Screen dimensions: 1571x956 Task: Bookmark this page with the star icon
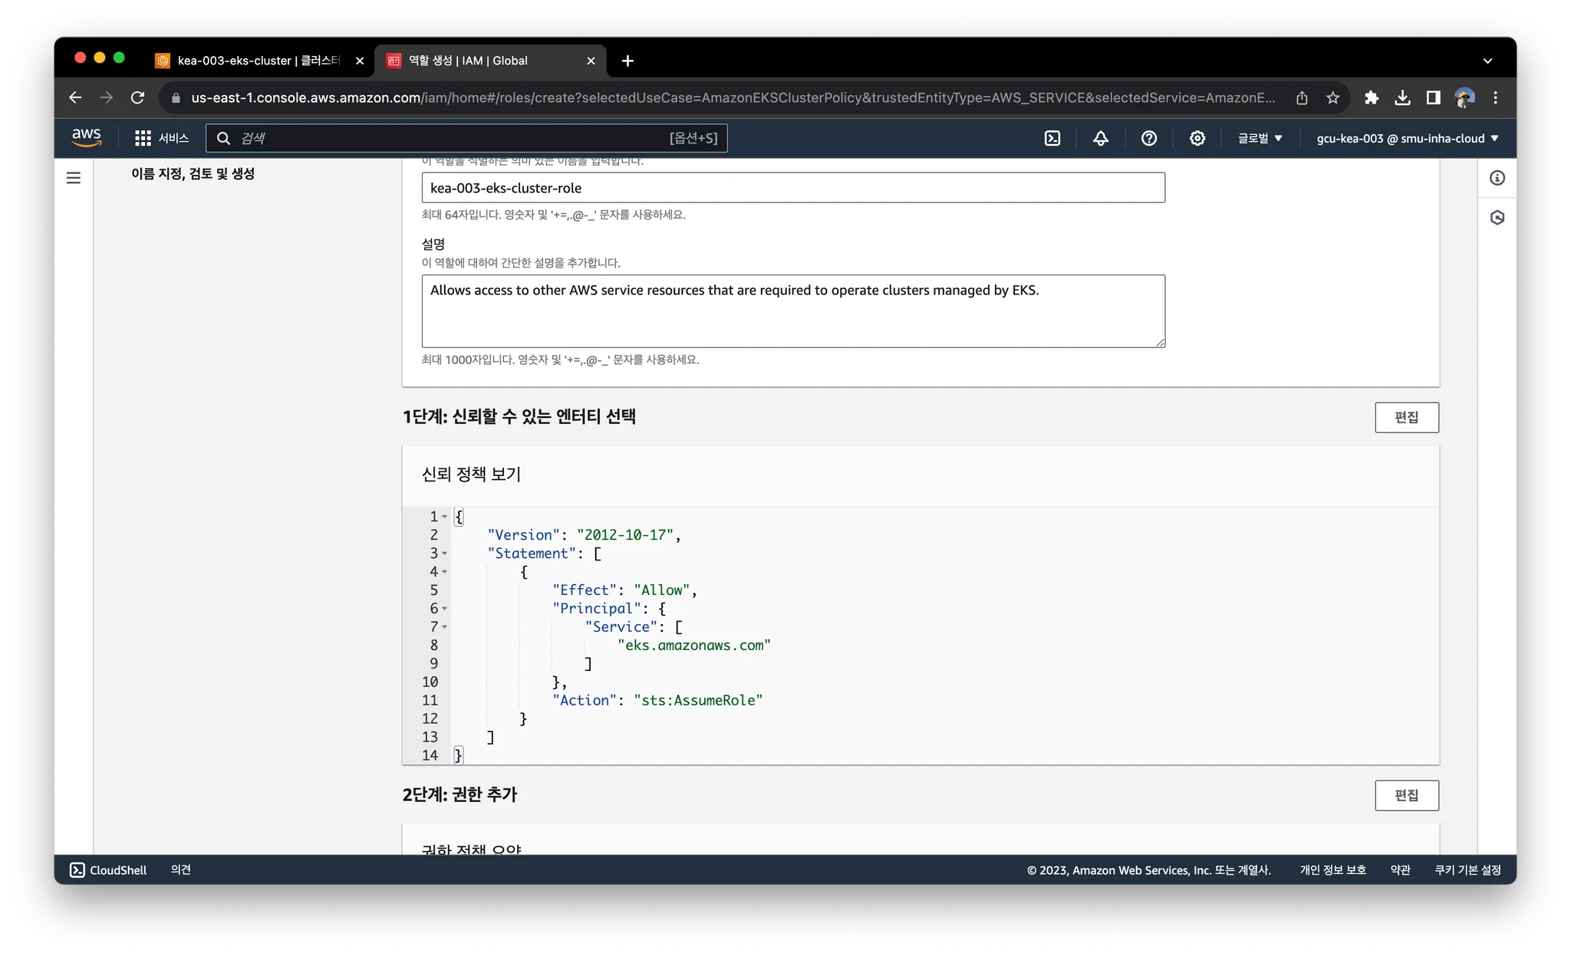[1333, 97]
